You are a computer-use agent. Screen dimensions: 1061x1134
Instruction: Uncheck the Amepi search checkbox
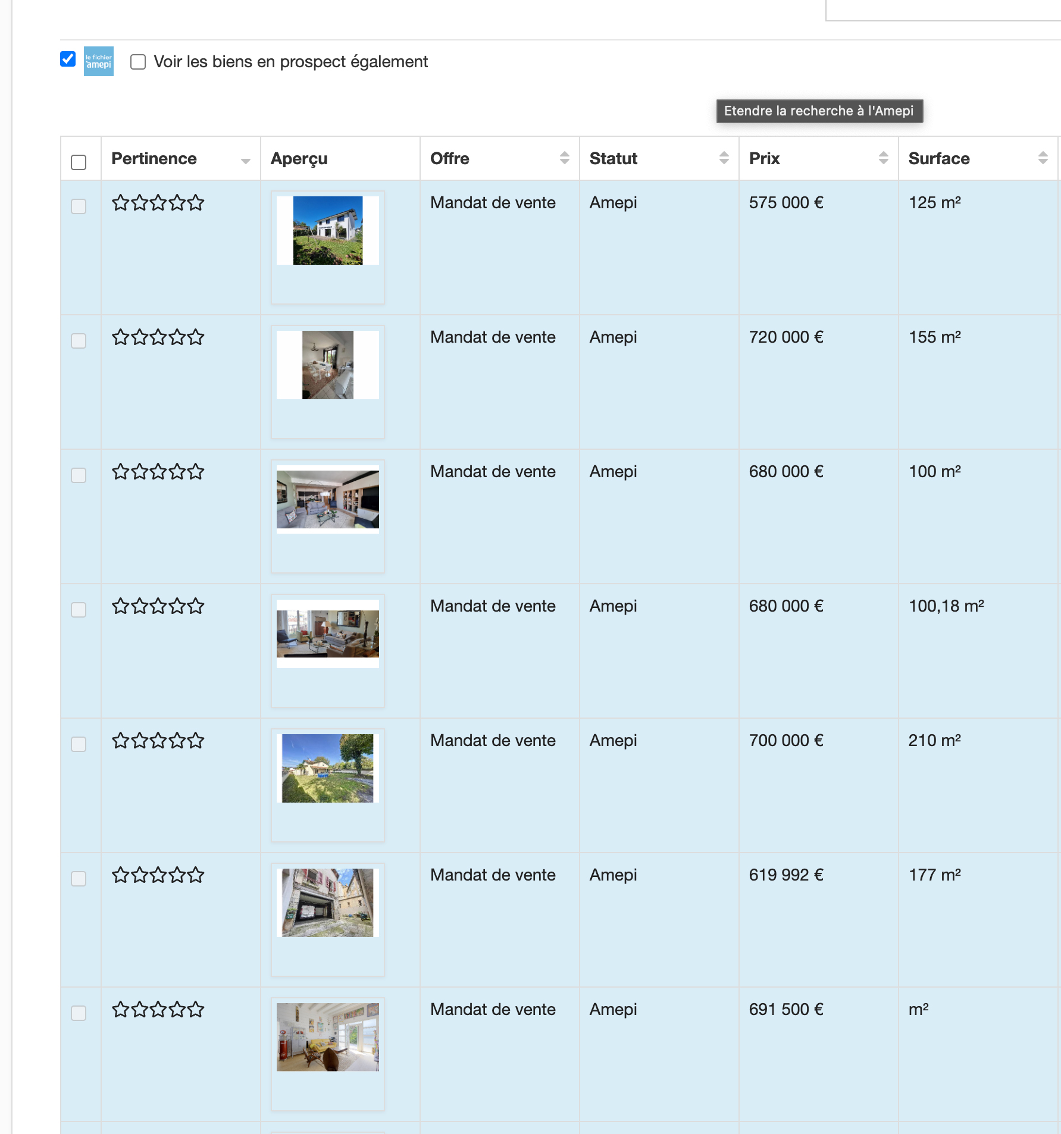click(68, 59)
